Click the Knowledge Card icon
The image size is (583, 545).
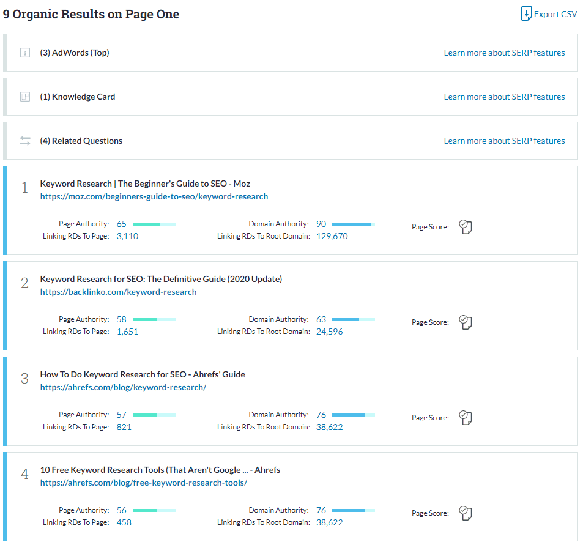[x=25, y=97]
